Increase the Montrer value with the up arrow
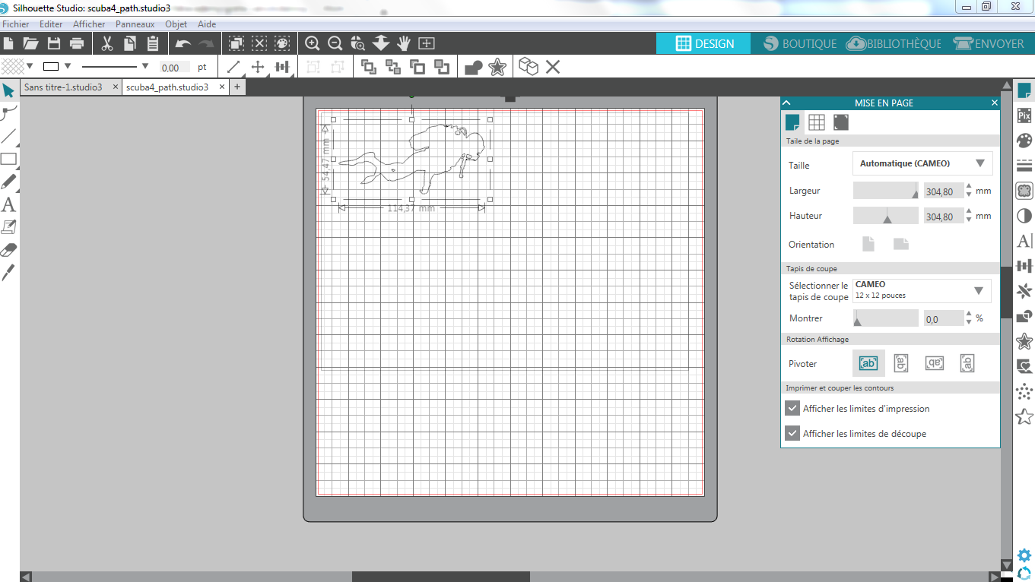 (969, 314)
